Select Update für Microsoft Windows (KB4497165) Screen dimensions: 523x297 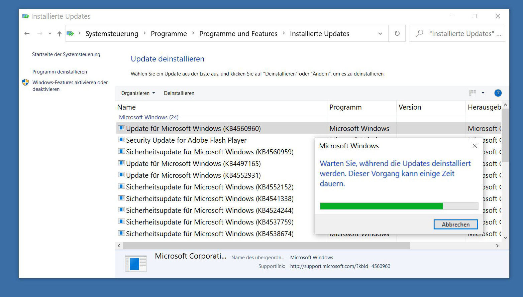pyautogui.click(x=193, y=164)
